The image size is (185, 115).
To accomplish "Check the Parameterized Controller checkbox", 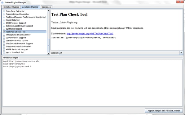I will [4, 14].
